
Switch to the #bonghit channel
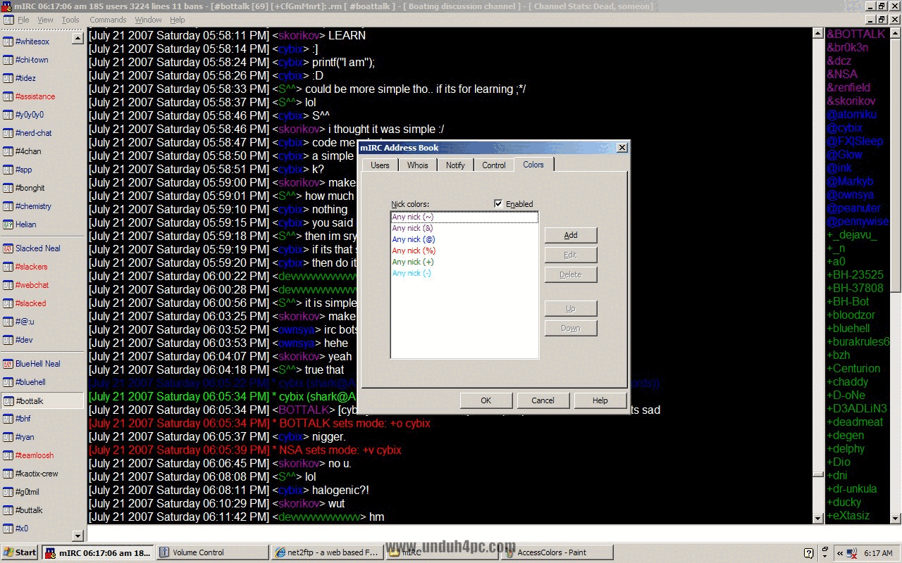42,188
